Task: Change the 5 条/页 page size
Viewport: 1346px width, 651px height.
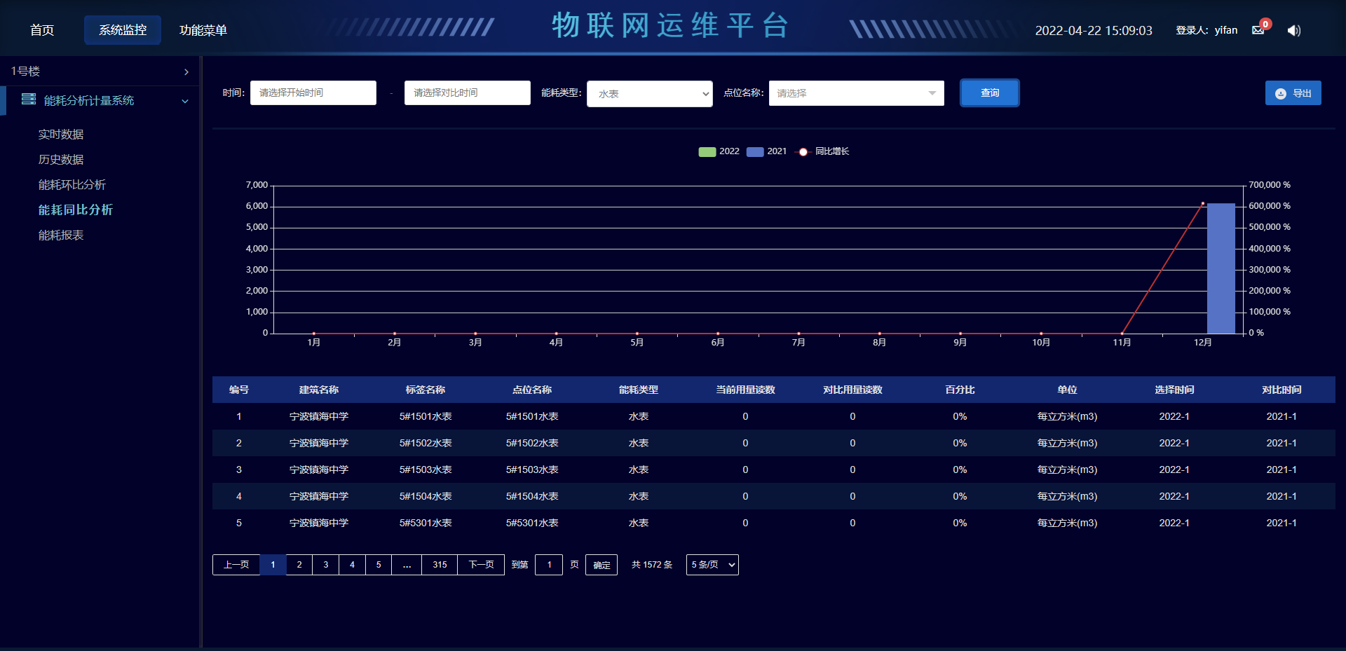Action: click(x=712, y=565)
